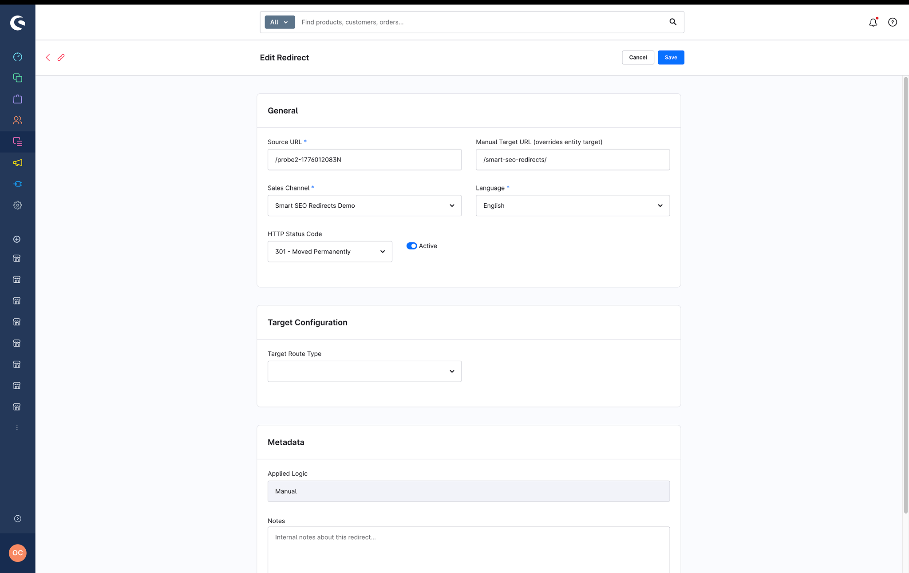Open the Language dropdown
909x573 pixels.
click(x=573, y=205)
